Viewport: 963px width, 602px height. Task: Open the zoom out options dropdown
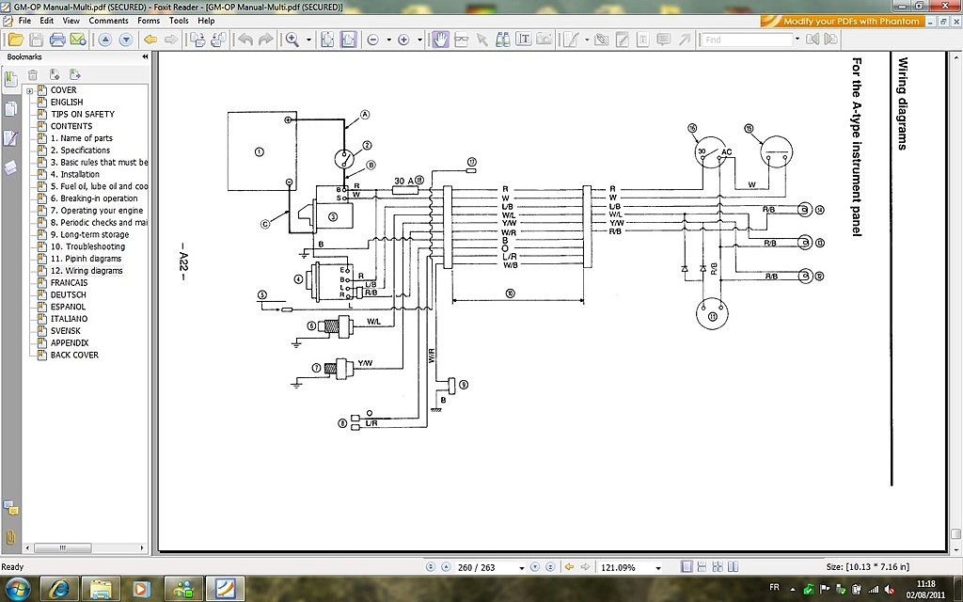pos(388,40)
